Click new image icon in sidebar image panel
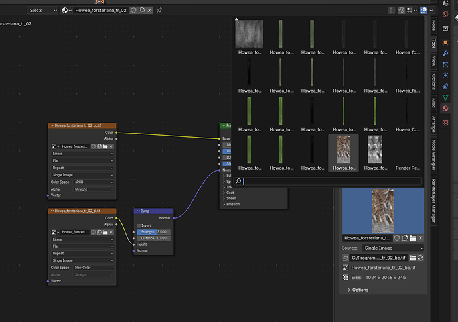This screenshot has width=458, height=322. coord(404,238)
